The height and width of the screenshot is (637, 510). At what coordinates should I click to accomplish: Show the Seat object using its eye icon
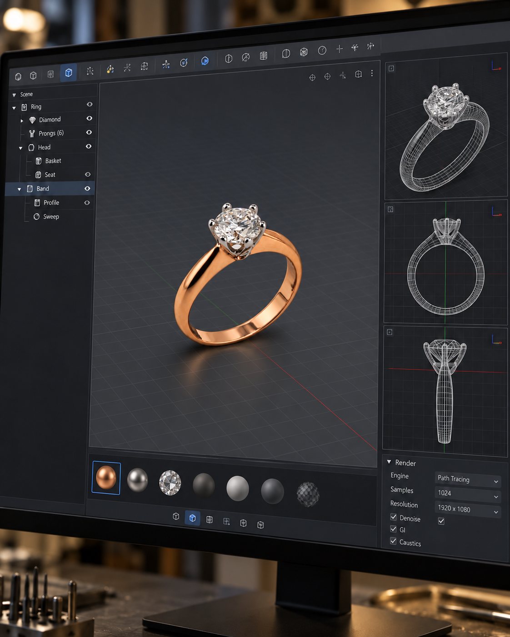pos(88,174)
